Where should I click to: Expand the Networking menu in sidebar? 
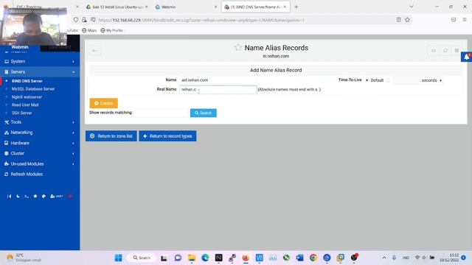[x=40, y=132]
